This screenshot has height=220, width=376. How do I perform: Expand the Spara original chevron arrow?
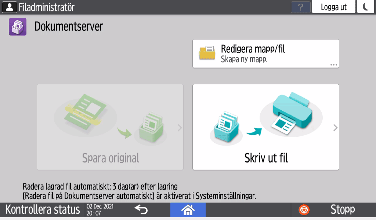[180, 128]
